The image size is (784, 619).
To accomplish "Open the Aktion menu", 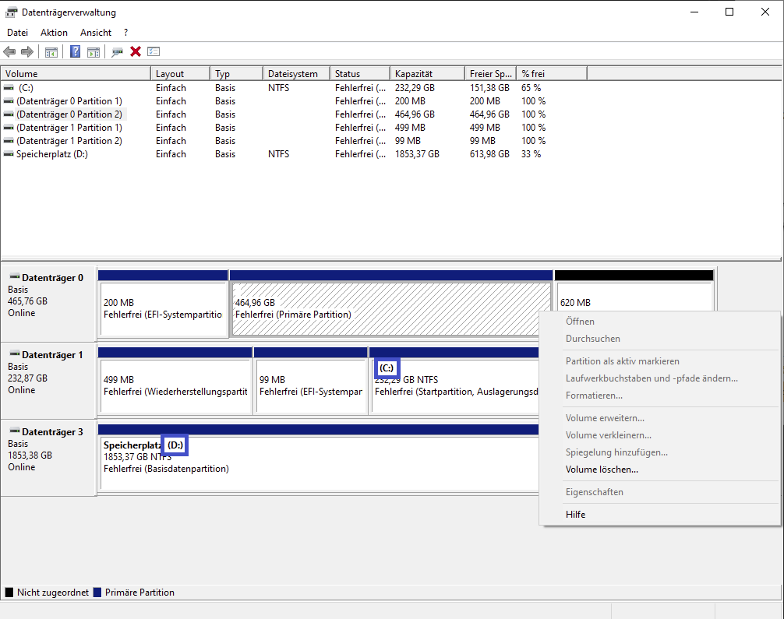I will coord(54,33).
